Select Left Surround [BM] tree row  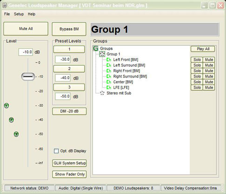coord(129,65)
